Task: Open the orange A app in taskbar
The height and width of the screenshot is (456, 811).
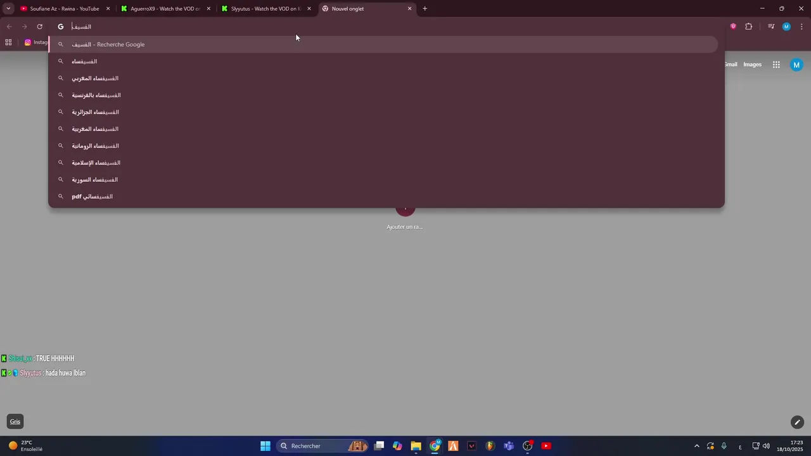Action: coord(453,446)
